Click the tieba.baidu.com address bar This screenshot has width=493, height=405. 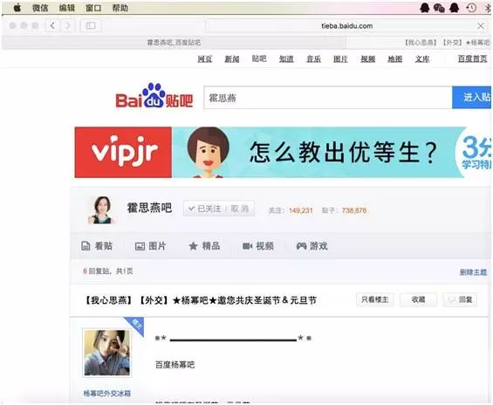346,26
